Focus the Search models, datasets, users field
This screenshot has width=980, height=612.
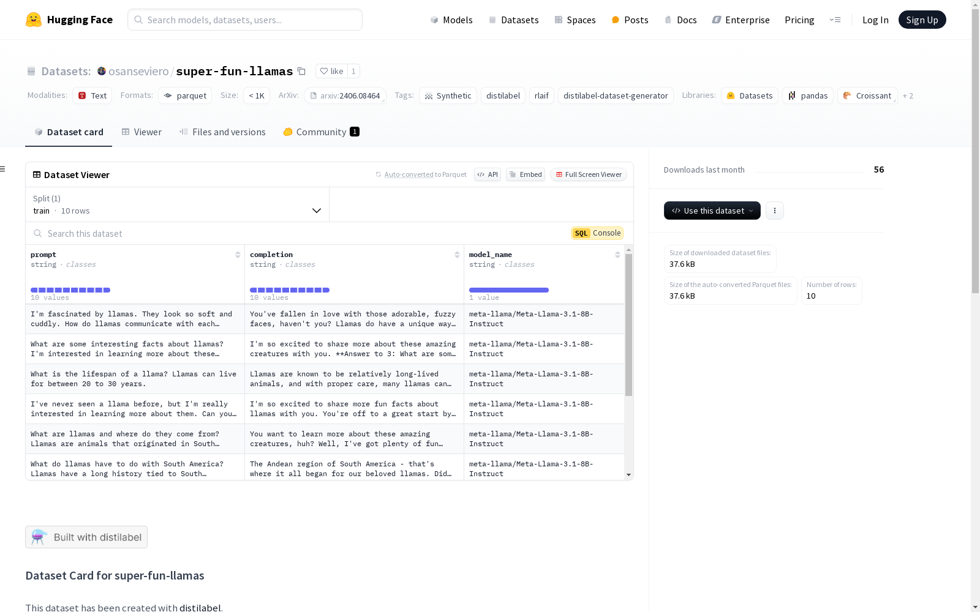pyautogui.click(x=245, y=20)
